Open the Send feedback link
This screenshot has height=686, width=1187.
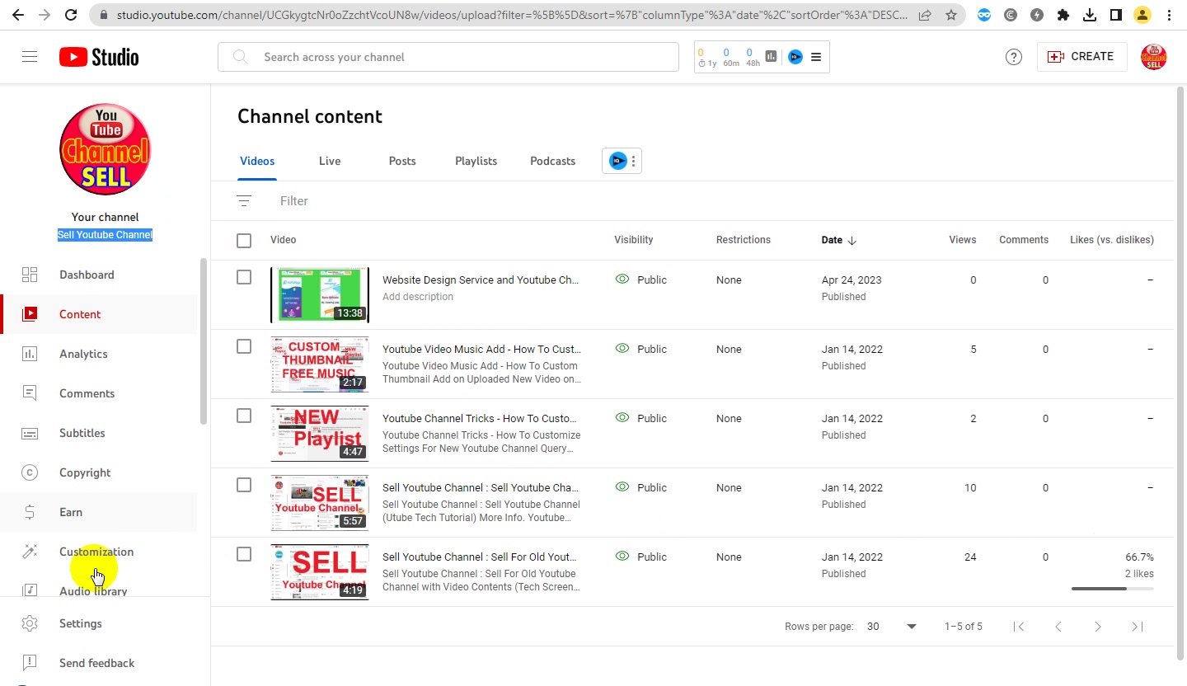[96, 663]
